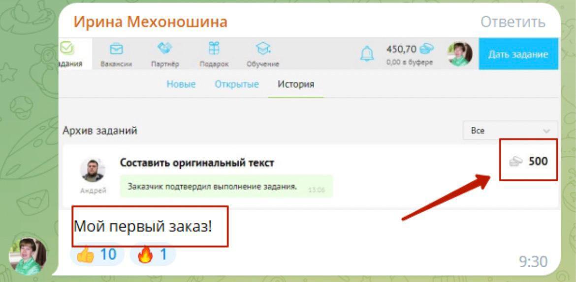Expand the Все filter dropdown

(x=510, y=131)
